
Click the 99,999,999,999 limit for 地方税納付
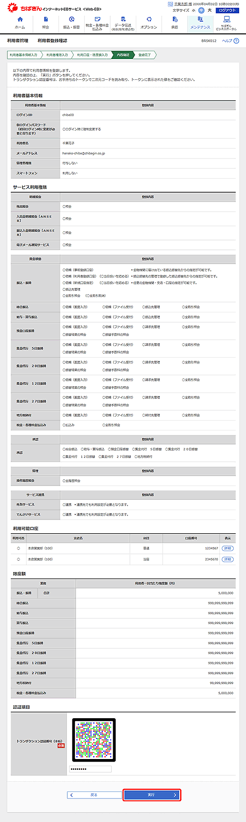click(x=222, y=683)
